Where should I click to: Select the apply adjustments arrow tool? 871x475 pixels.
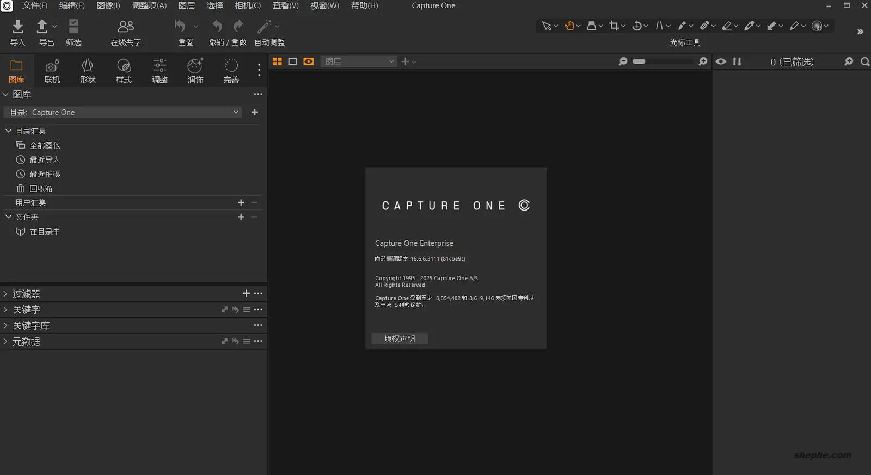pyautogui.click(x=771, y=26)
